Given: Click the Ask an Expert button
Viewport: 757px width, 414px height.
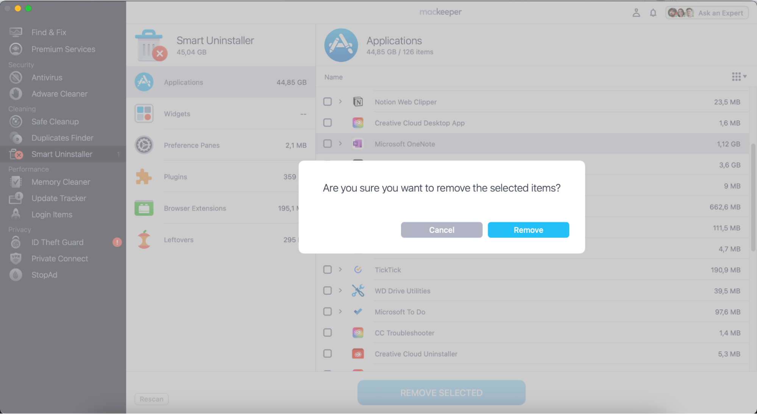Looking at the screenshot, I should 707,13.
